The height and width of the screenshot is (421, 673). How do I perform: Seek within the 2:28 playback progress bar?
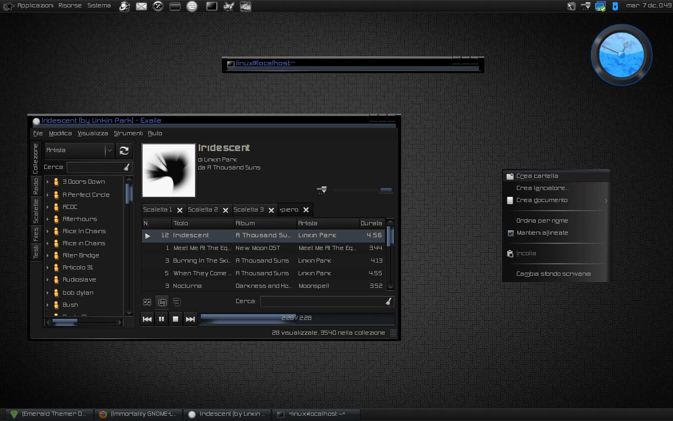[297, 318]
